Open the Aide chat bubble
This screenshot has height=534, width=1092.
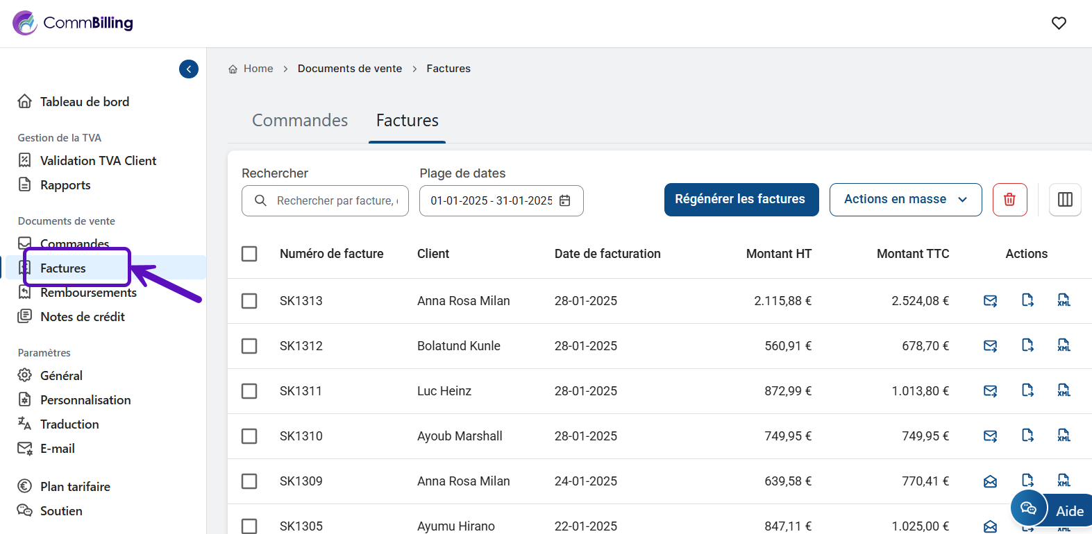[x=1029, y=510]
